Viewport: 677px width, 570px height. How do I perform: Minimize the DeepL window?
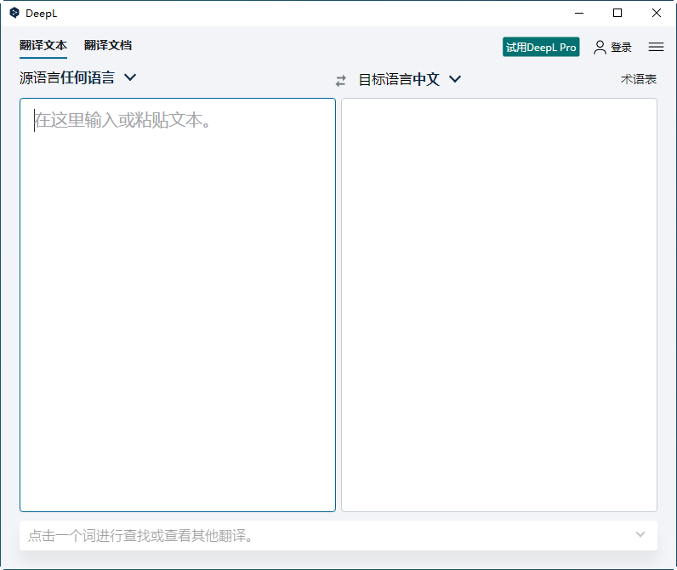(579, 13)
